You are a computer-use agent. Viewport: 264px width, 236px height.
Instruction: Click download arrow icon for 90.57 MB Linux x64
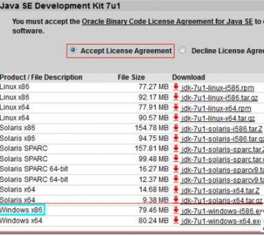click(x=176, y=118)
